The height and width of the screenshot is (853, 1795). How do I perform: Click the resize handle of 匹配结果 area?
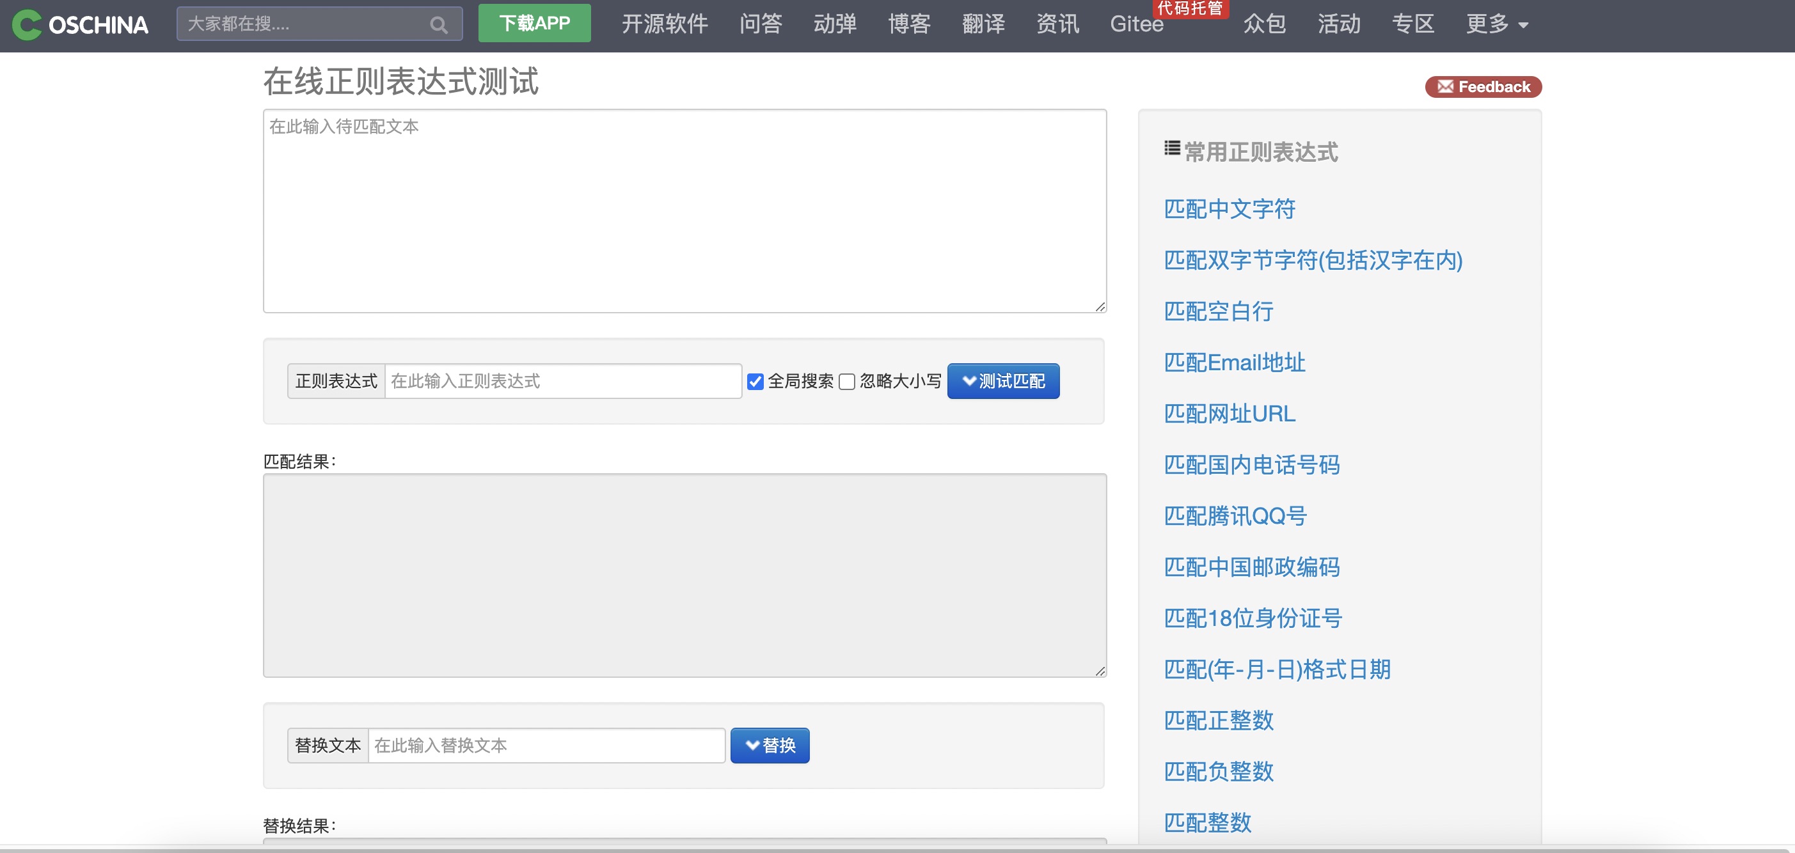pyautogui.click(x=1100, y=671)
